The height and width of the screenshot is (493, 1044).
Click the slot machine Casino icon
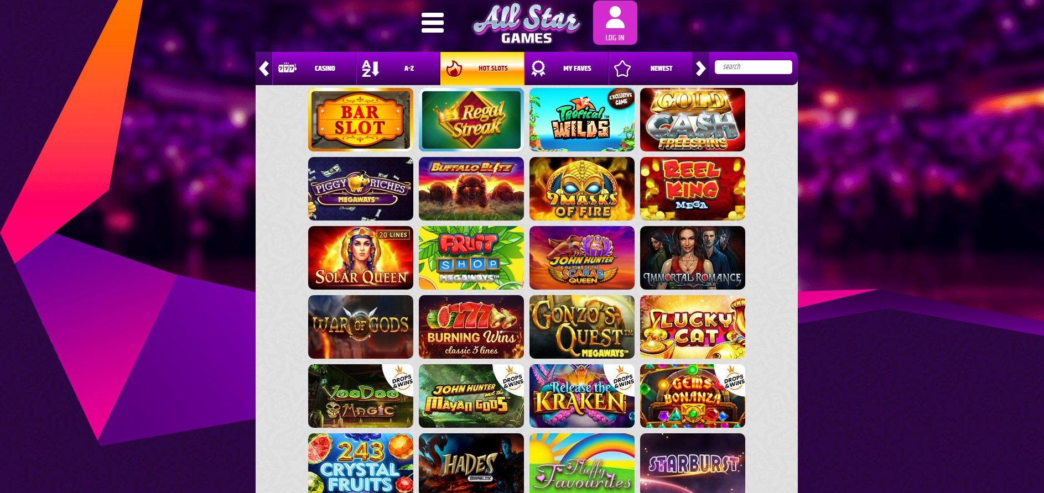[287, 68]
